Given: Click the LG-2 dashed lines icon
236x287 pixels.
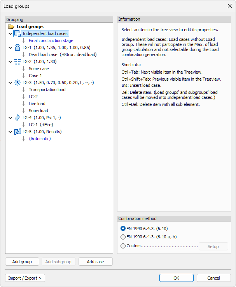Looking at the screenshot, I should [17, 62].
